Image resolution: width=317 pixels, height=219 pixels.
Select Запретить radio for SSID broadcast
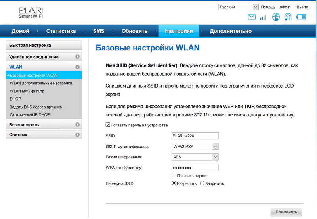tap(202, 183)
